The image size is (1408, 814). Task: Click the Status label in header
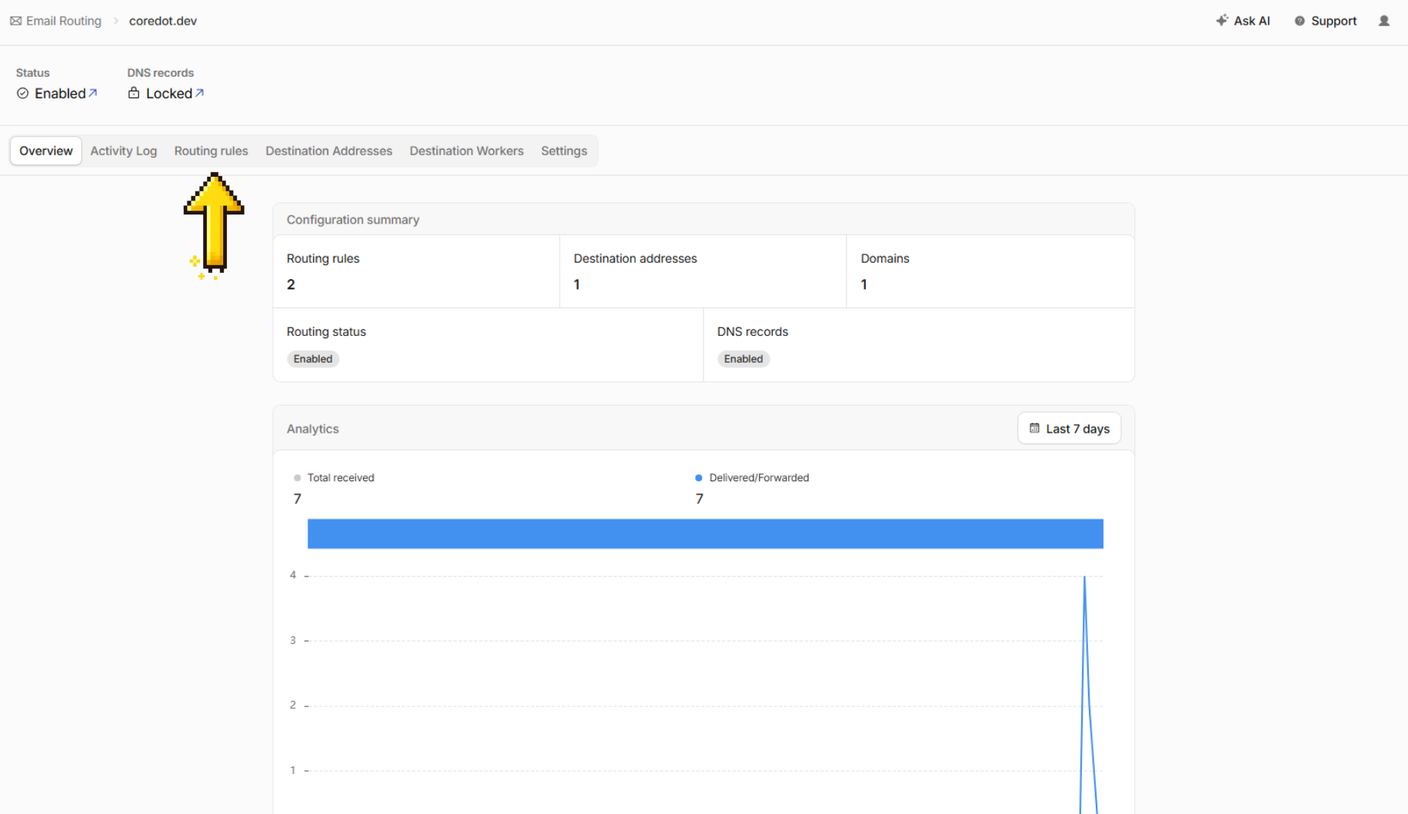pos(32,72)
